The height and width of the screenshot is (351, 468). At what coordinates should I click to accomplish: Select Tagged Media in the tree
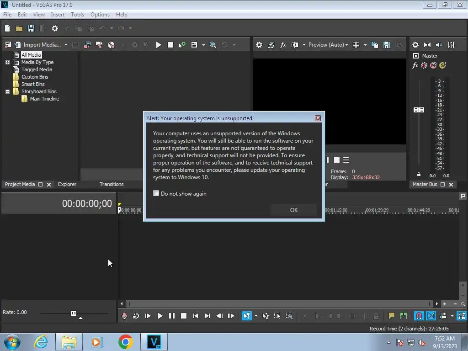[37, 69]
